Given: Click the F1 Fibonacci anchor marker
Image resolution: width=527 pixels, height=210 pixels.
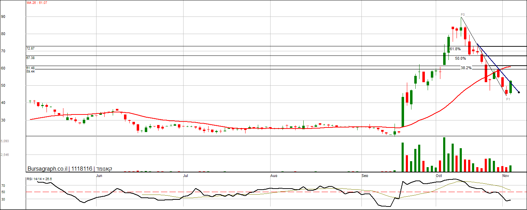Looking at the screenshot, I should 508,99.
